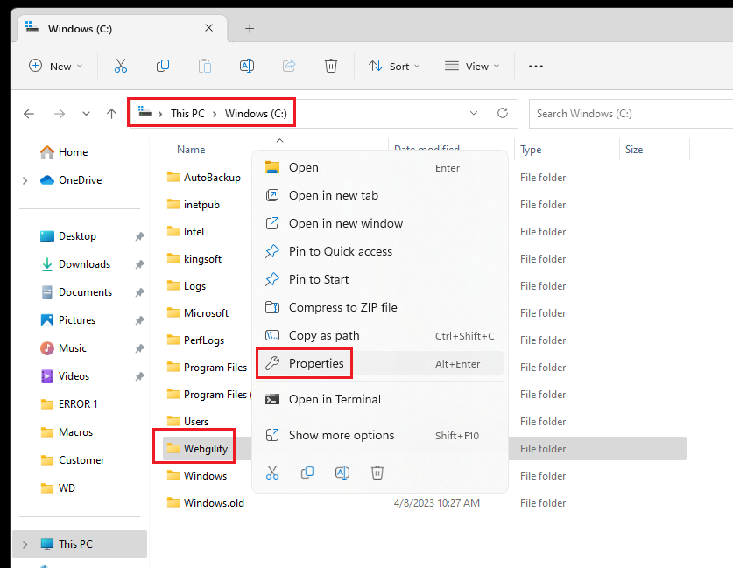The image size is (733, 568).
Task: Open the New dropdown menu
Action: click(x=56, y=66)
